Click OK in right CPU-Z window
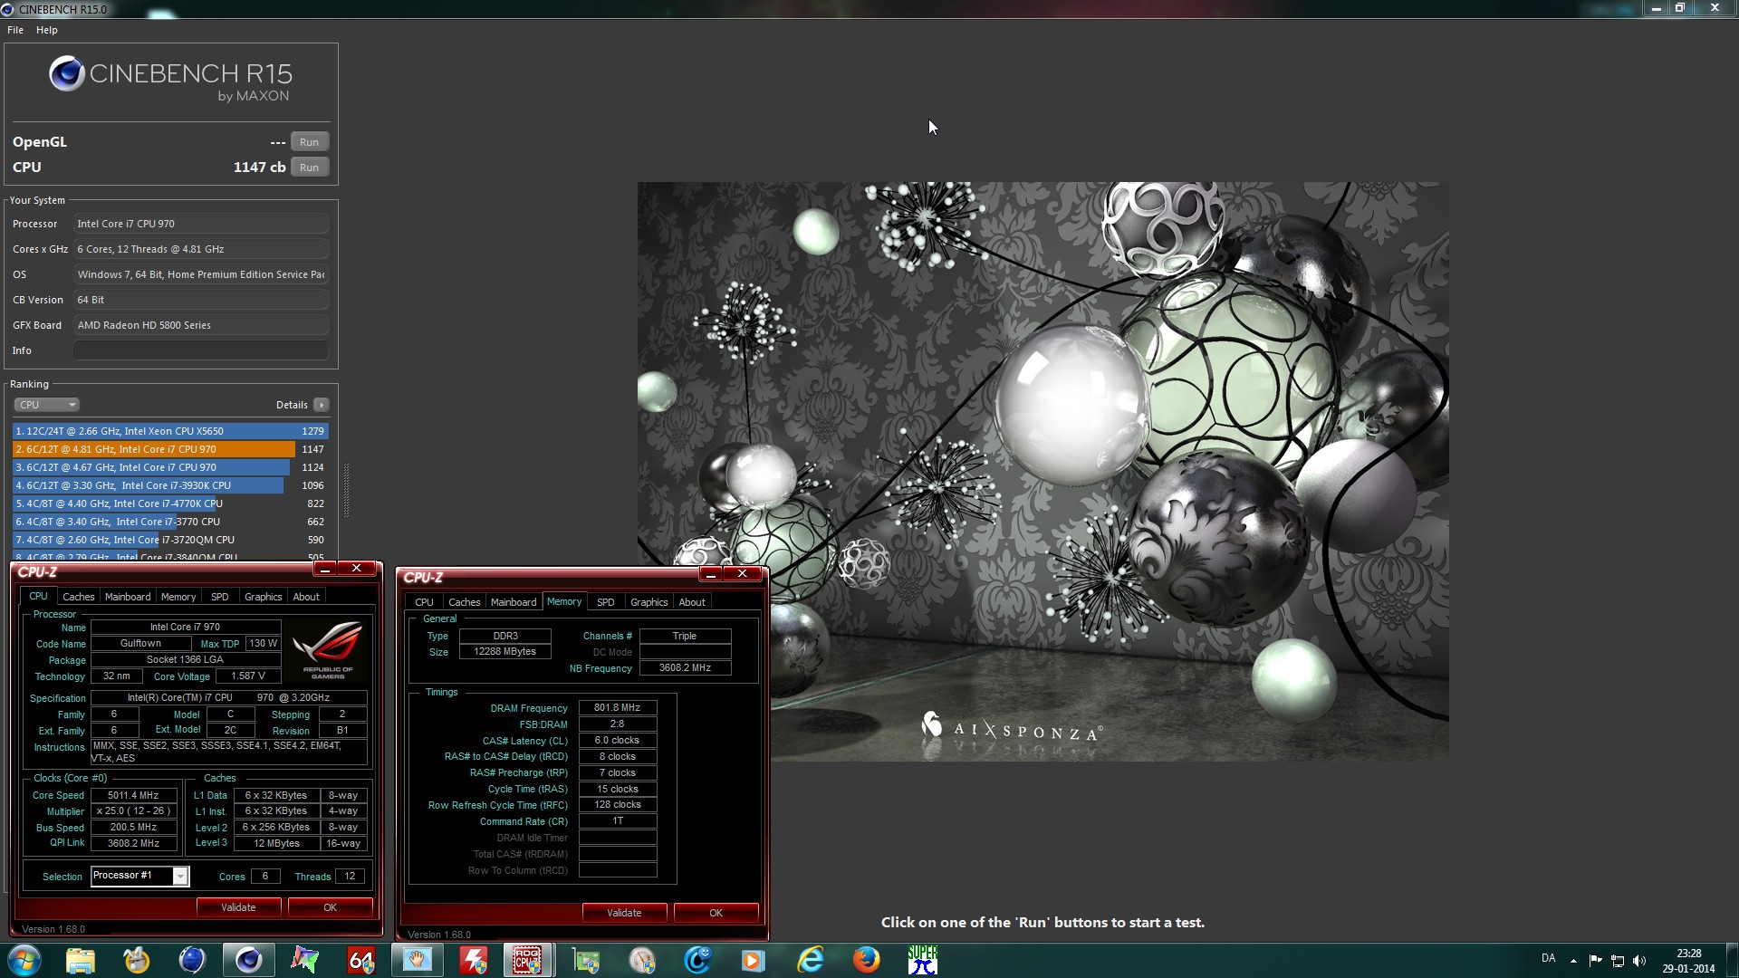Image resolution: width=1739 pixels, height=978 pixels. pyautogui.click(x=716, y=913)
